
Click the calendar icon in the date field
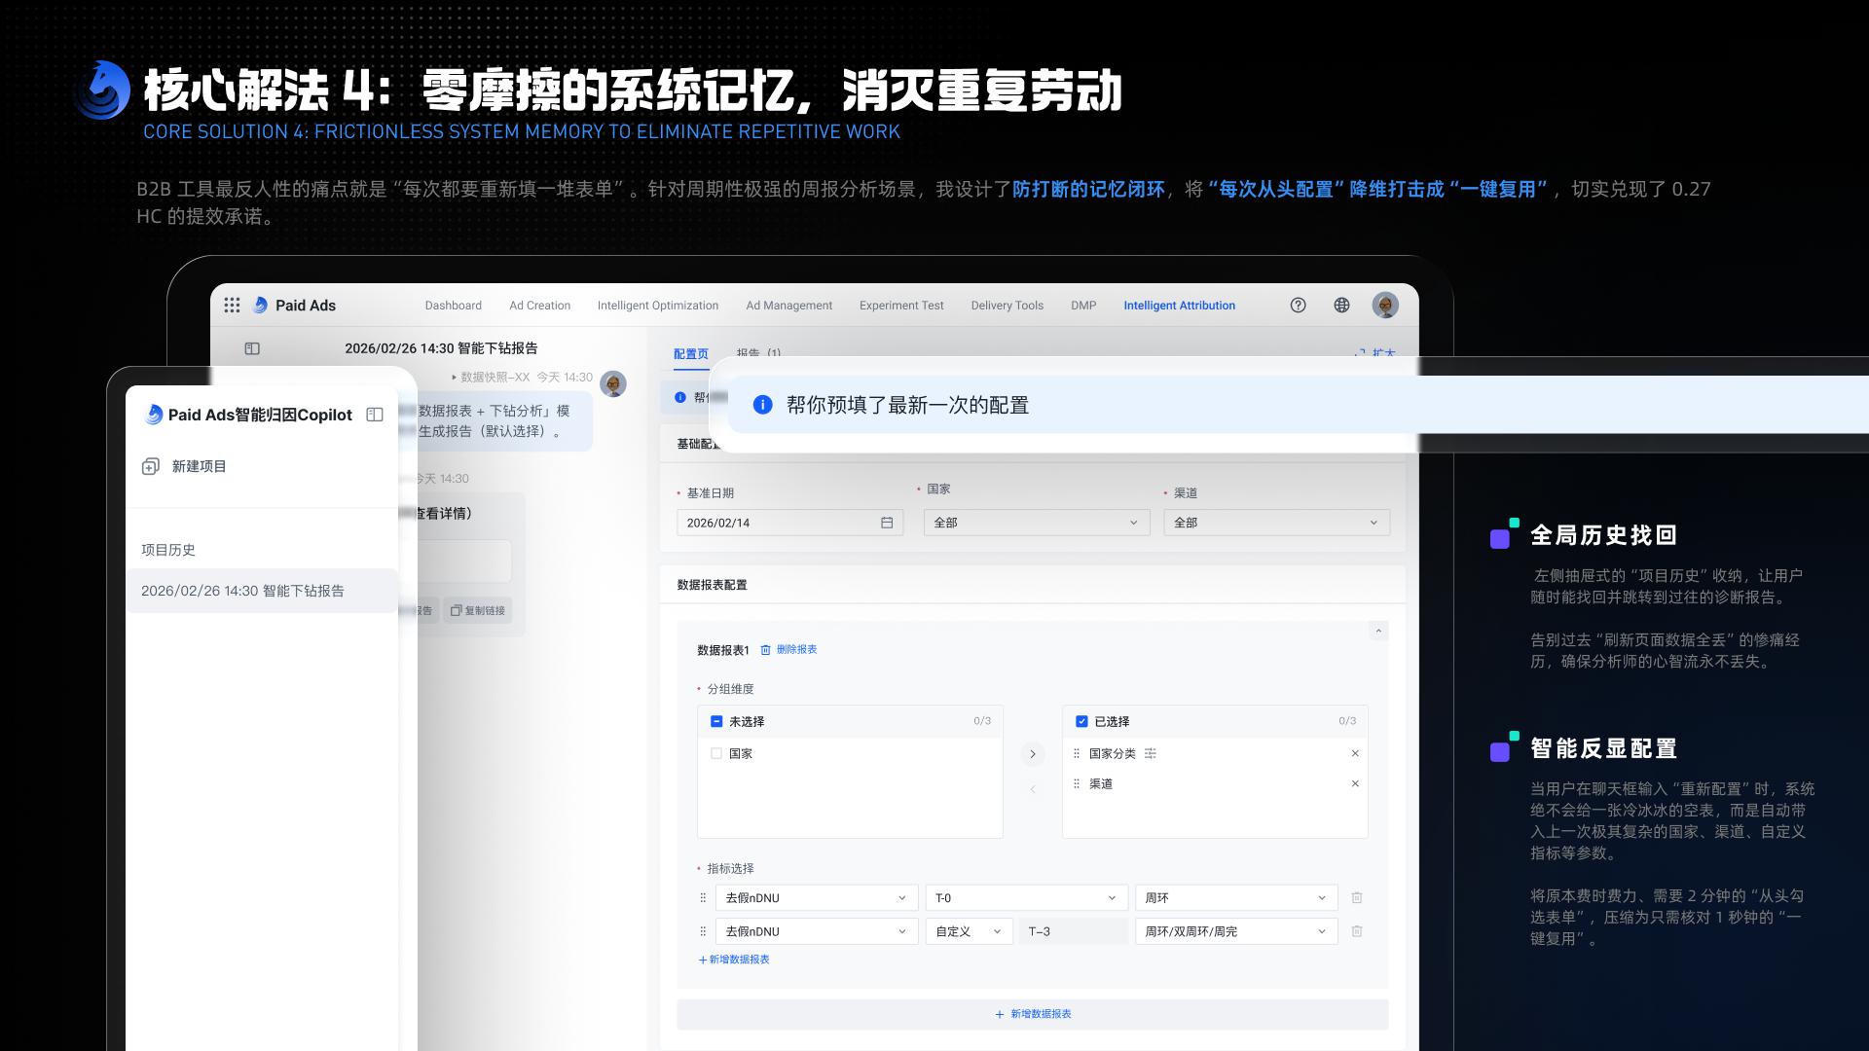tap(887, 523)
